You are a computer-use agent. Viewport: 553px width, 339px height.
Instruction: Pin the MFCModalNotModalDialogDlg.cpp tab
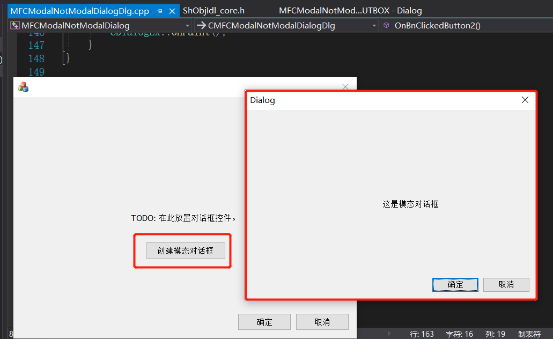tap(159, 11)
